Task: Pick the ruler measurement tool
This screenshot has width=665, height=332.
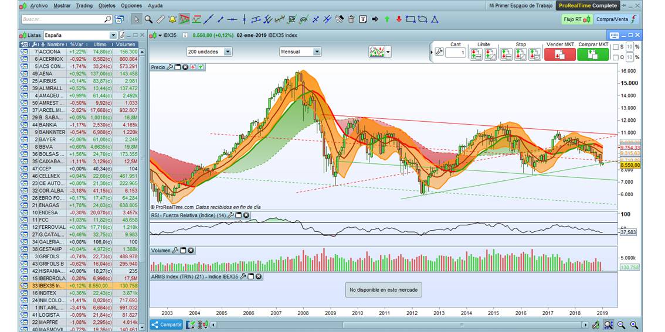Action: [160, 19]
